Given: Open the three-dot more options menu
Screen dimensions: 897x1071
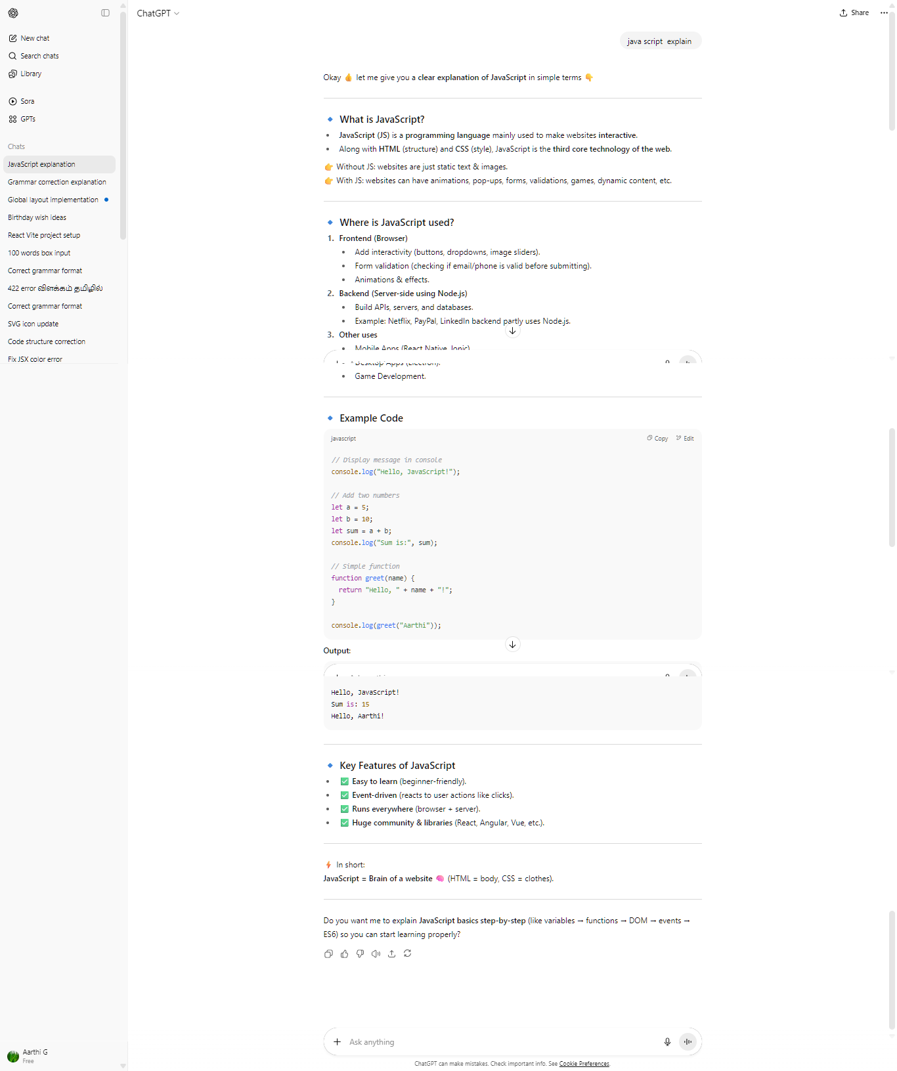Looking at the screenshot, I should point(884,12).
